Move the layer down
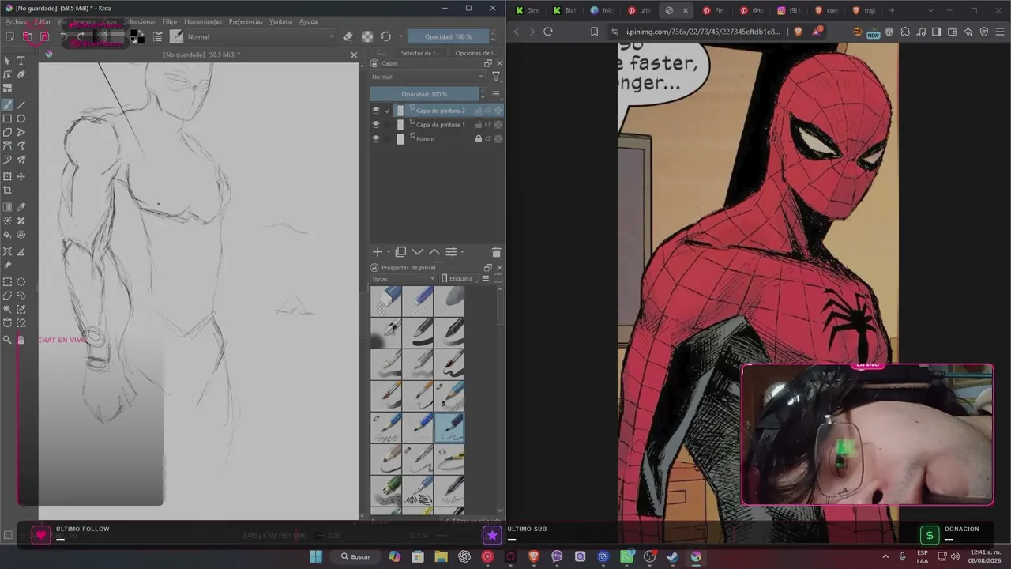Screen dimensions: 1011x569 [x=418, y=252]
